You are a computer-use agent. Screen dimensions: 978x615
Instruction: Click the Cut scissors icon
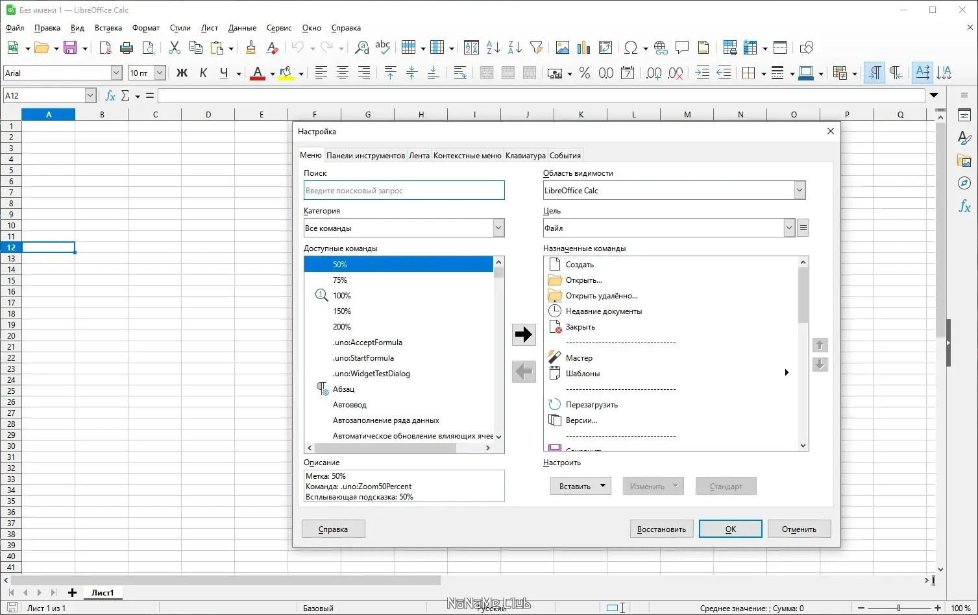tap(174, 47)
